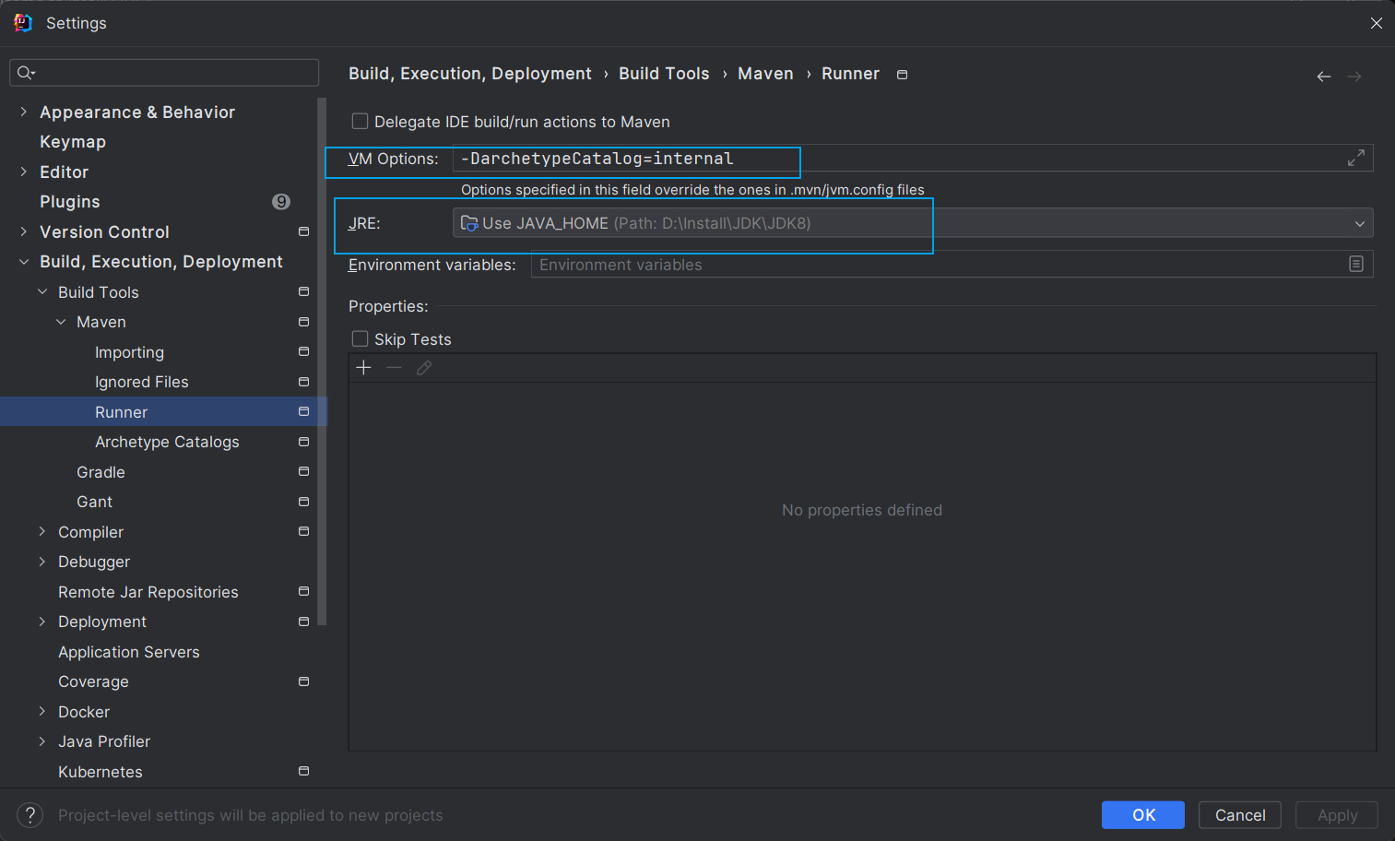Click the settings tree vertical scrollbar
1395x841 pixels.
click(x=322, y=360)
